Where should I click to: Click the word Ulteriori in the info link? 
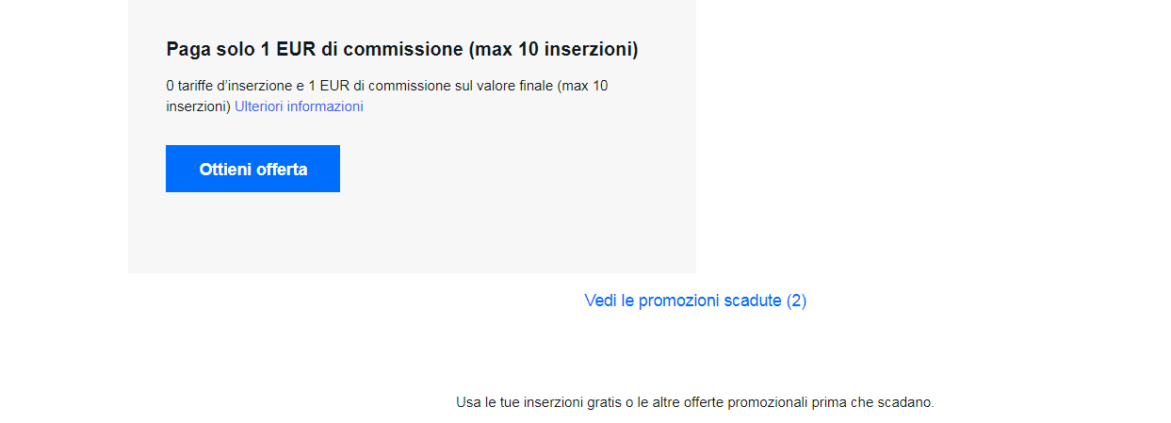(259, 106)
